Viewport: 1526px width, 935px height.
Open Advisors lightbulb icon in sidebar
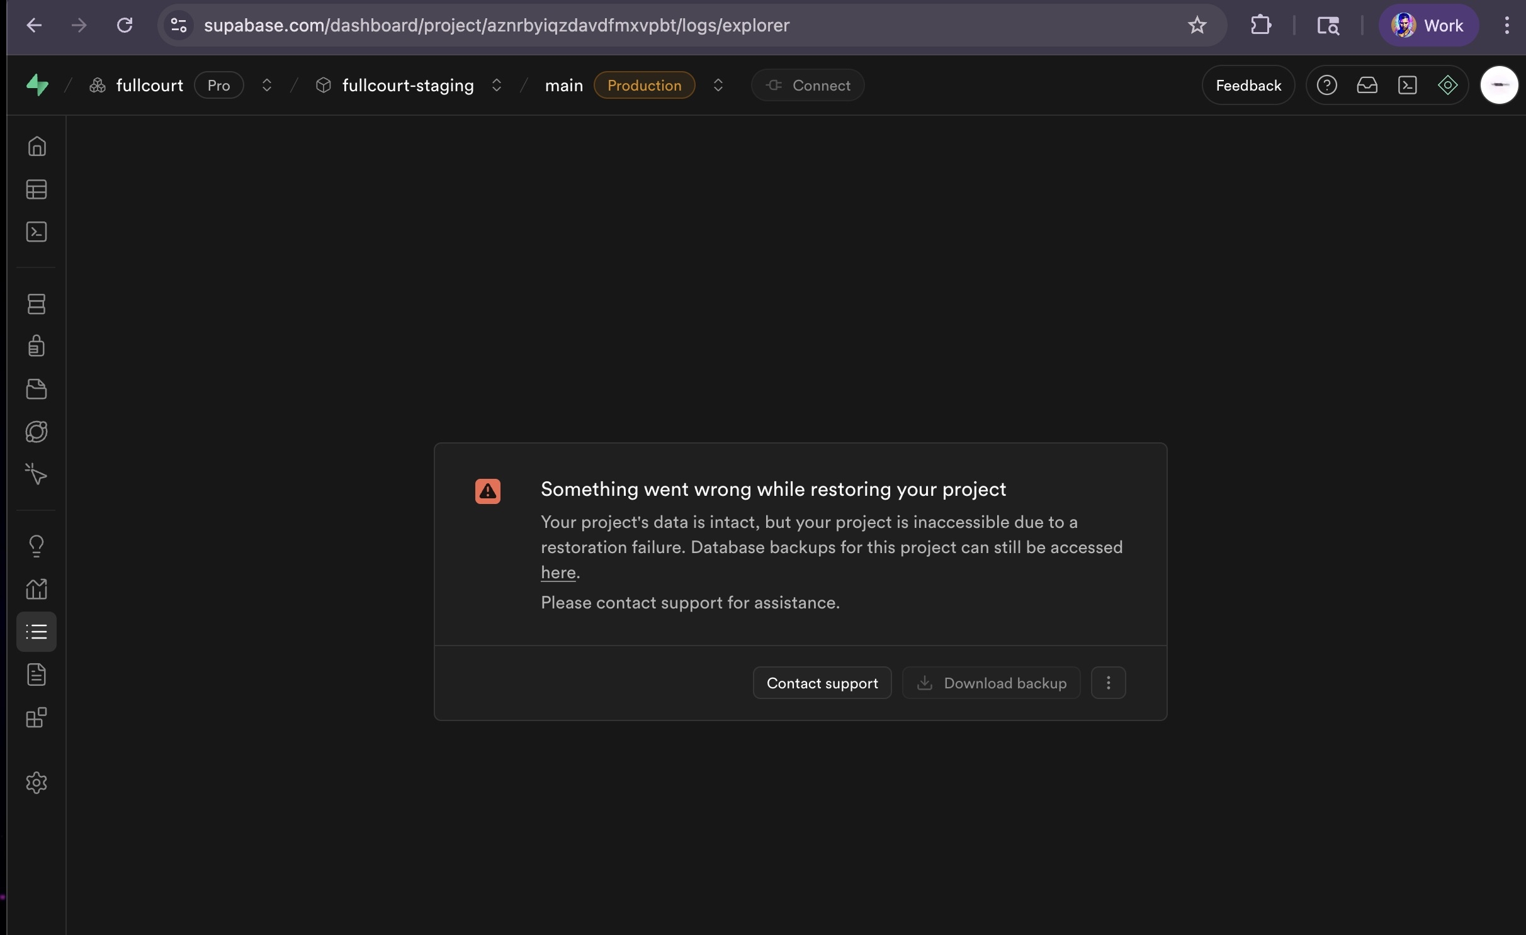(37, 546)
